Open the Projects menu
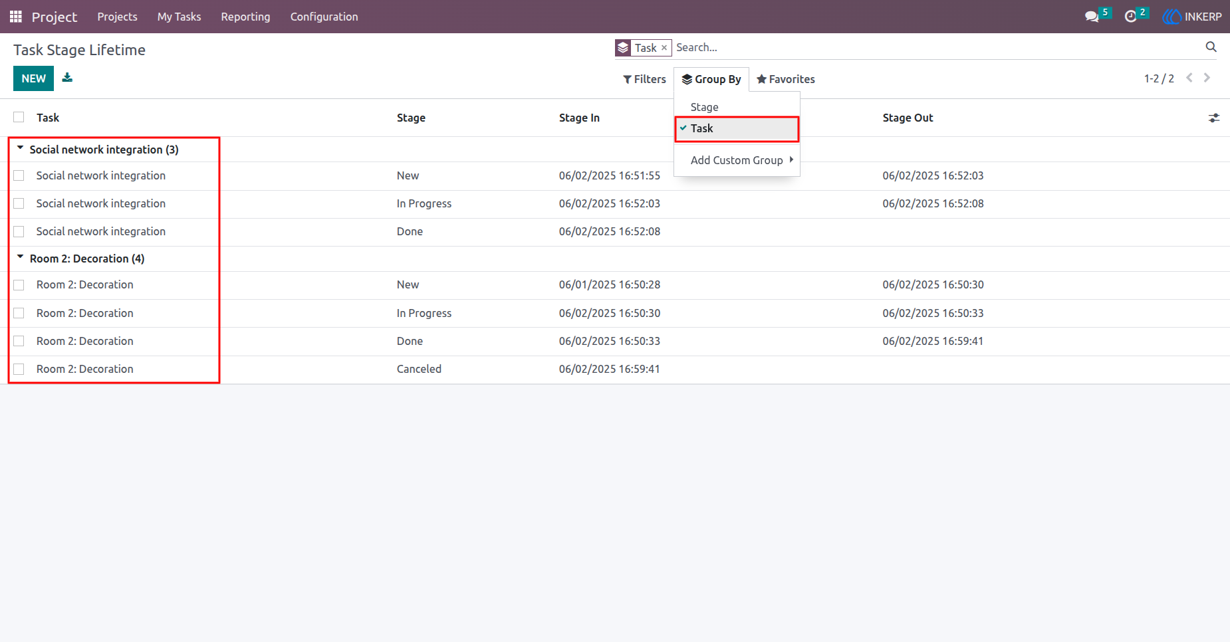Screen dimensions: 1230x642 point(117,17)
